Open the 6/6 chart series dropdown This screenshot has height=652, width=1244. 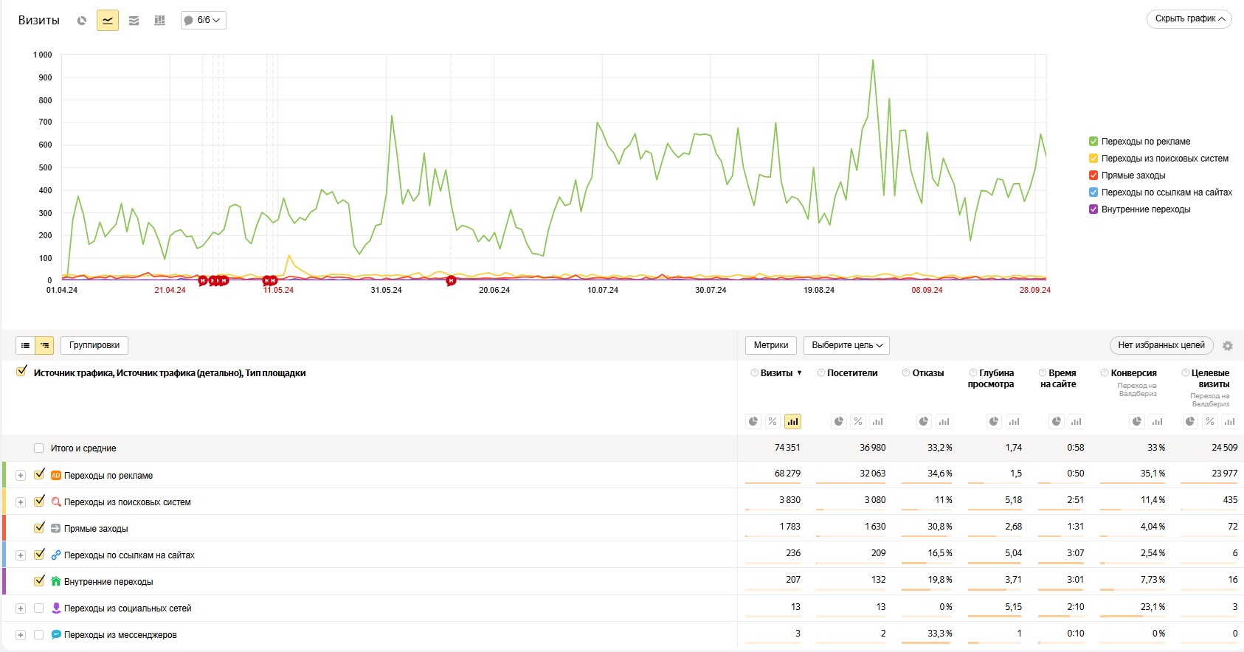pos(203,21)
